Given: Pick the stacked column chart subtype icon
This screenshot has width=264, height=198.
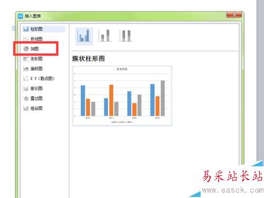Looking at the screenshot, I should (x=105, y=36).
